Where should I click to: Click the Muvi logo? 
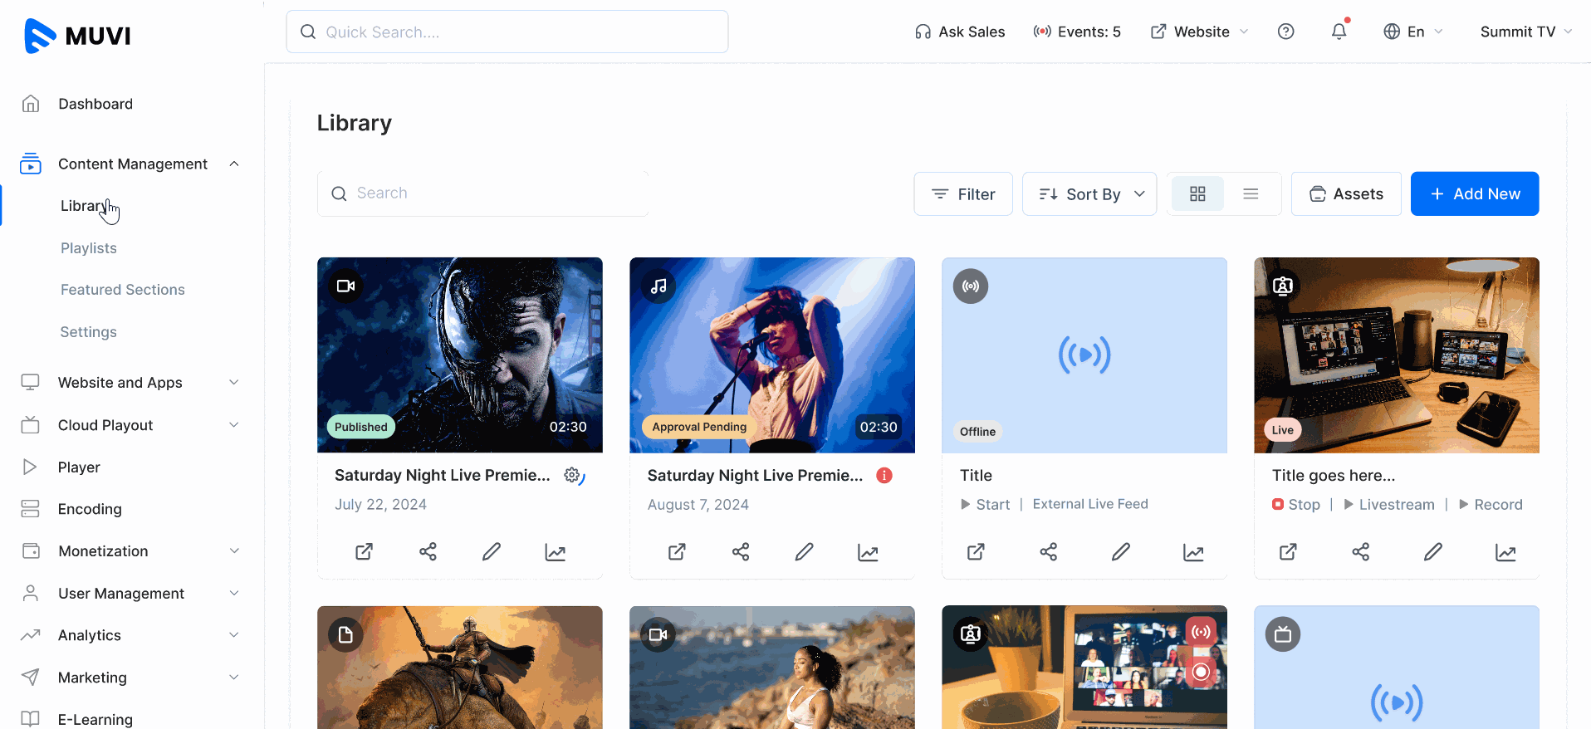[77, 36]
